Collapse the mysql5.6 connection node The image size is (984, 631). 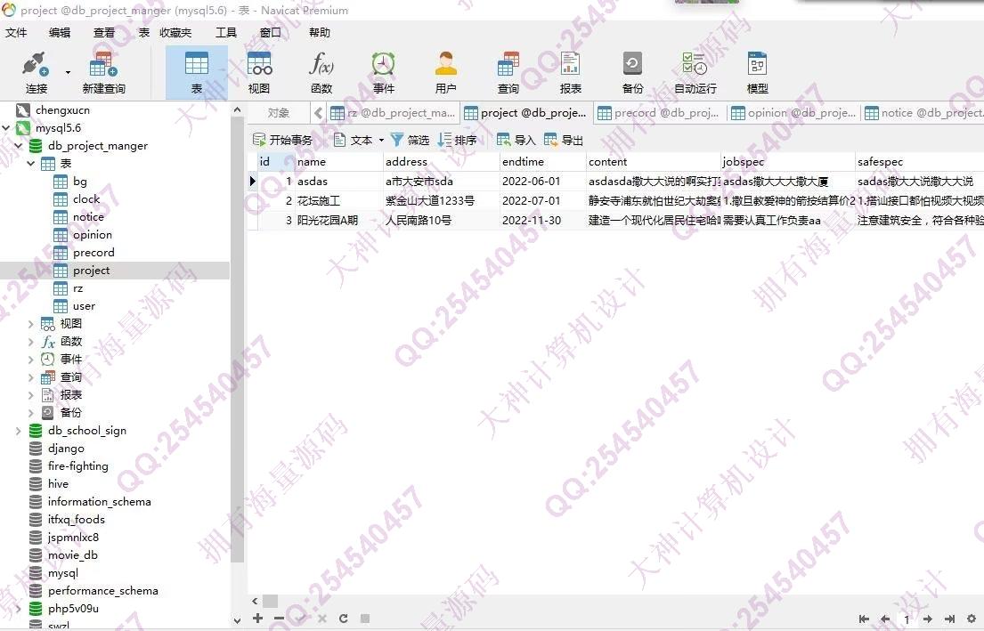click(x=6, y=128)
